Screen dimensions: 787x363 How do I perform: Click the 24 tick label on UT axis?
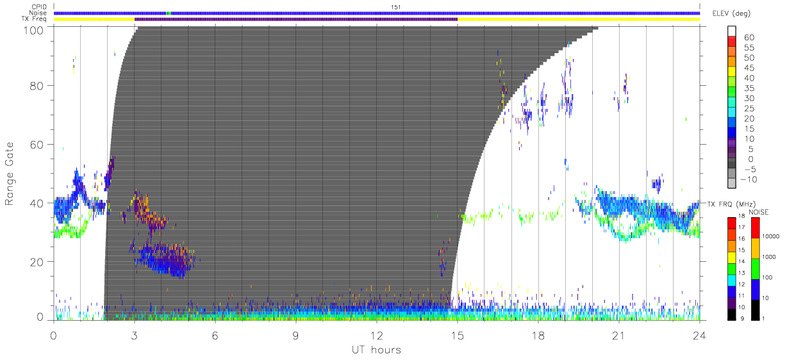tap(700, 335)
